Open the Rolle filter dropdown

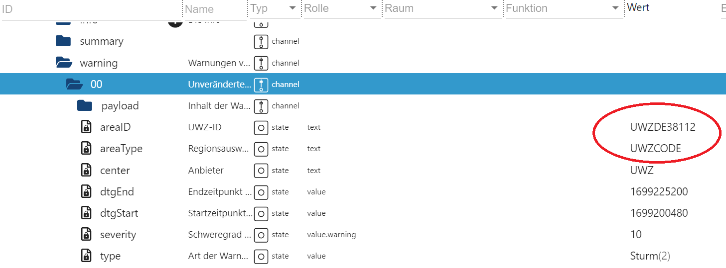pyautogui.click(x=373, y=8)
